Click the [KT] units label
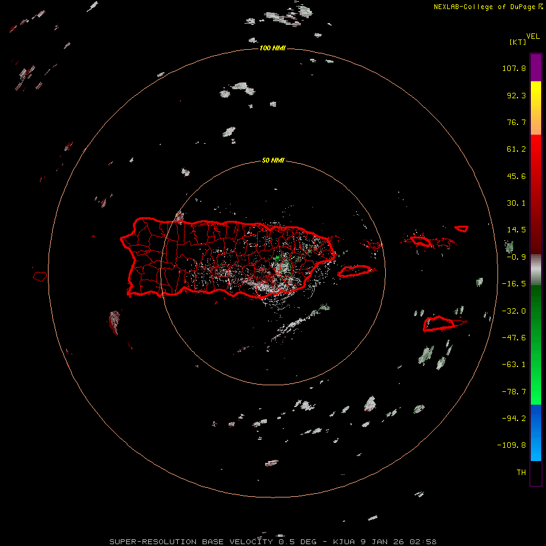Viewport: 546px width, 546px height. (x=518, y=42)
